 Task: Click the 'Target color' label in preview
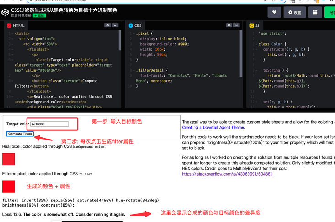click(18, 124)
